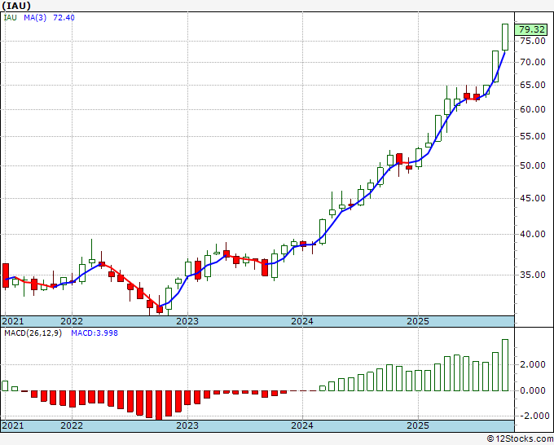Click the 2023 marker on price timeline
The width and height of the screenshot is (554, 445).
click(187, 321)
